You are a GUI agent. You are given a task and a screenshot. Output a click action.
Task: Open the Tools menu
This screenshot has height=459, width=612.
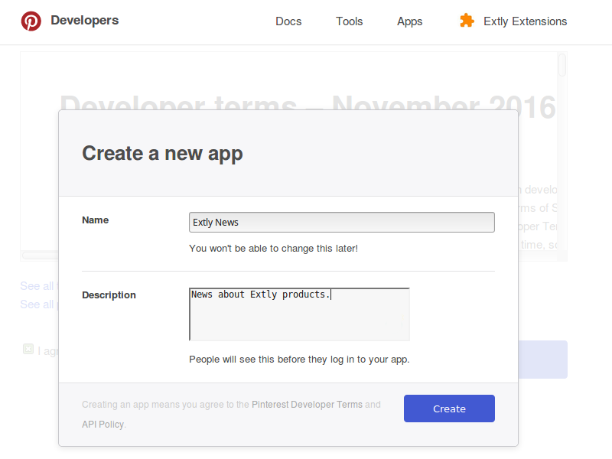point(350,21)
